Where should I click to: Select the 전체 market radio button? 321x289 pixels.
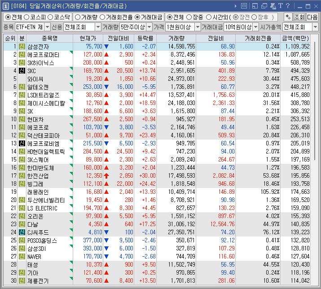8,17
